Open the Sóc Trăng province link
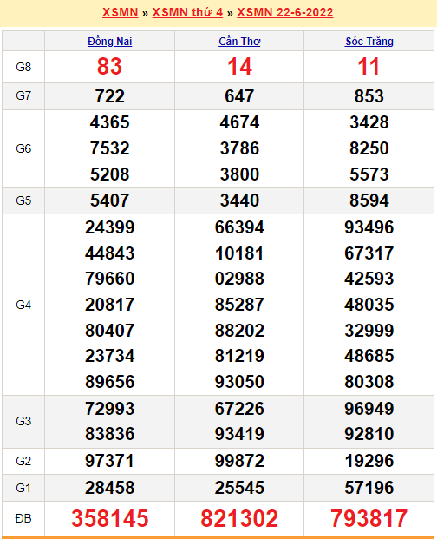This screenshot has width=437, height=539. pyautogui.click(x=369, y=42)
